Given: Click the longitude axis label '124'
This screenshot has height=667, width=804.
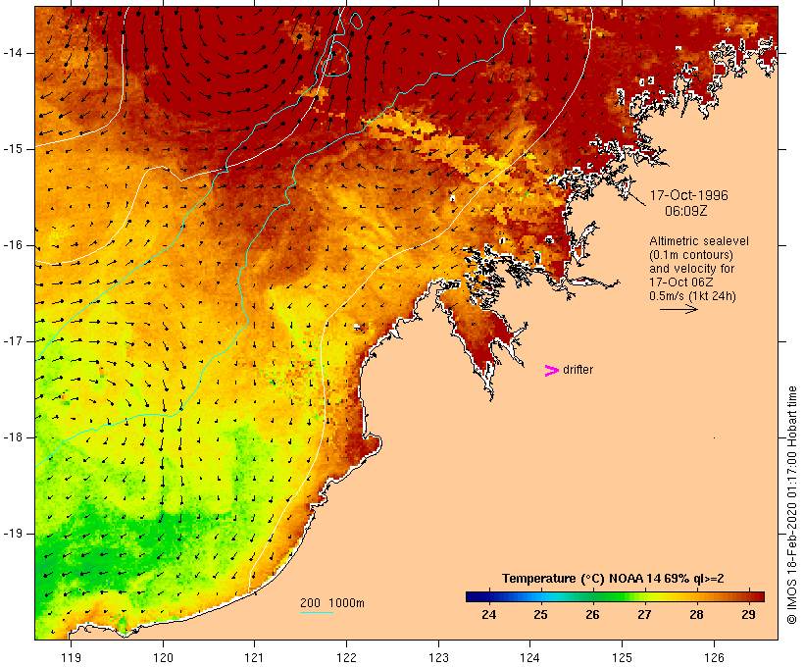Looking at the screenshot, I should coord(530,657).
